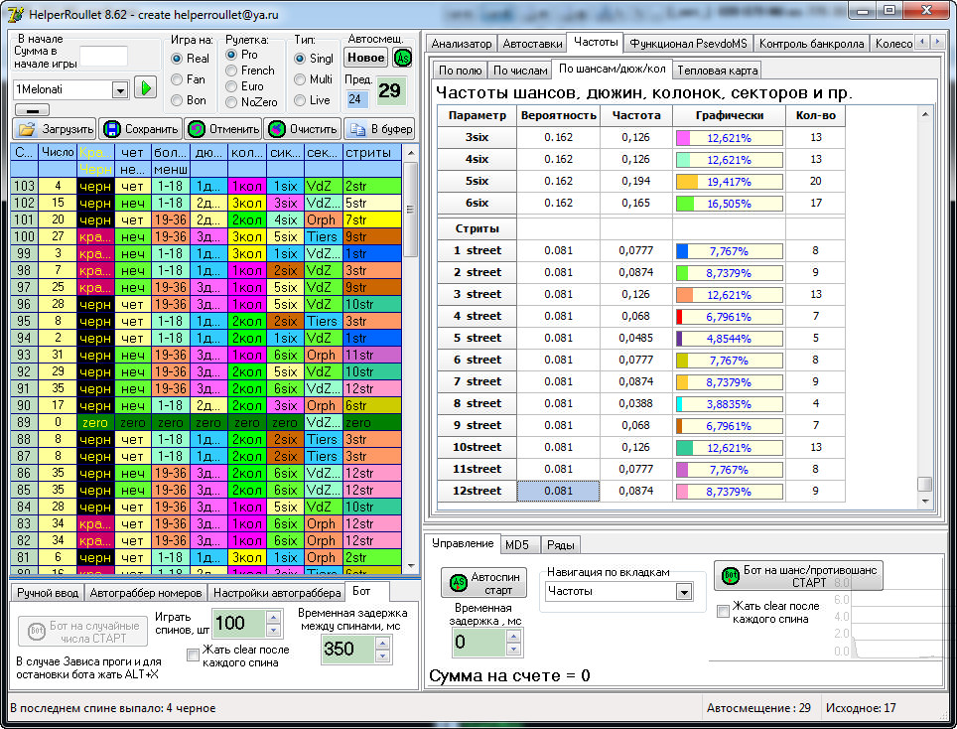Image resolution: width=957 pixels, height=729 pixels.
Task: Save data with the Сохранить button
Action: pos(139,129)
